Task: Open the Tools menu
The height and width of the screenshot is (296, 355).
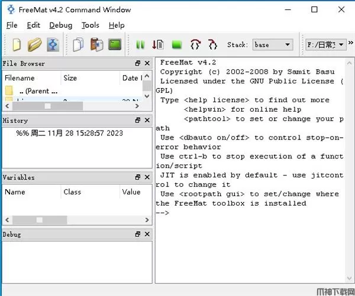Action: (91, 25)
